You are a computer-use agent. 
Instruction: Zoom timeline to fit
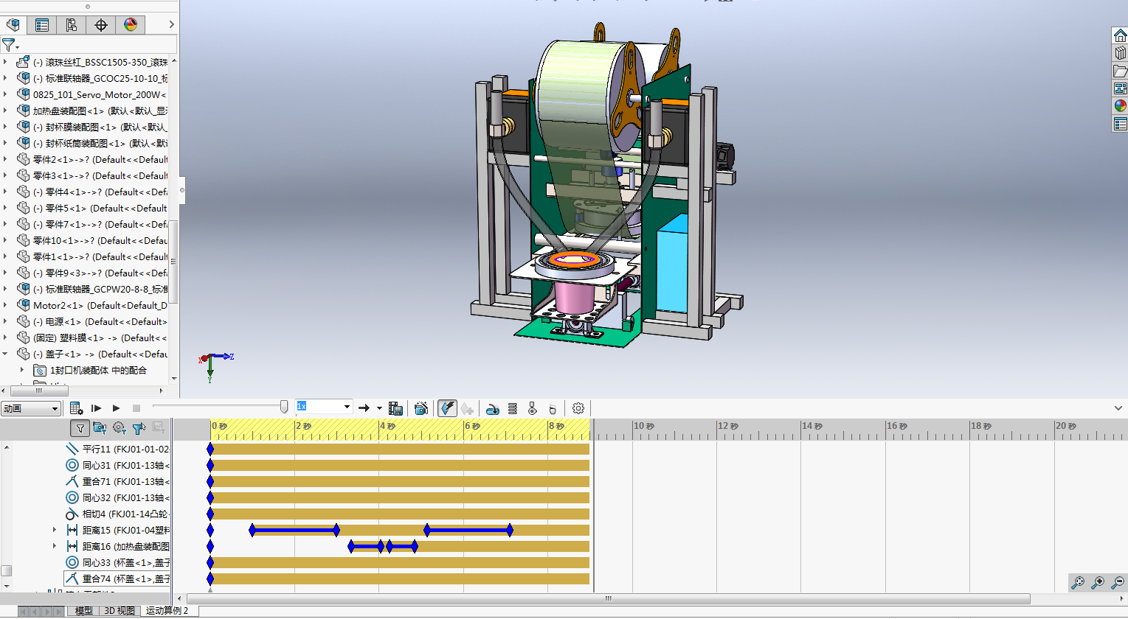1078,582
